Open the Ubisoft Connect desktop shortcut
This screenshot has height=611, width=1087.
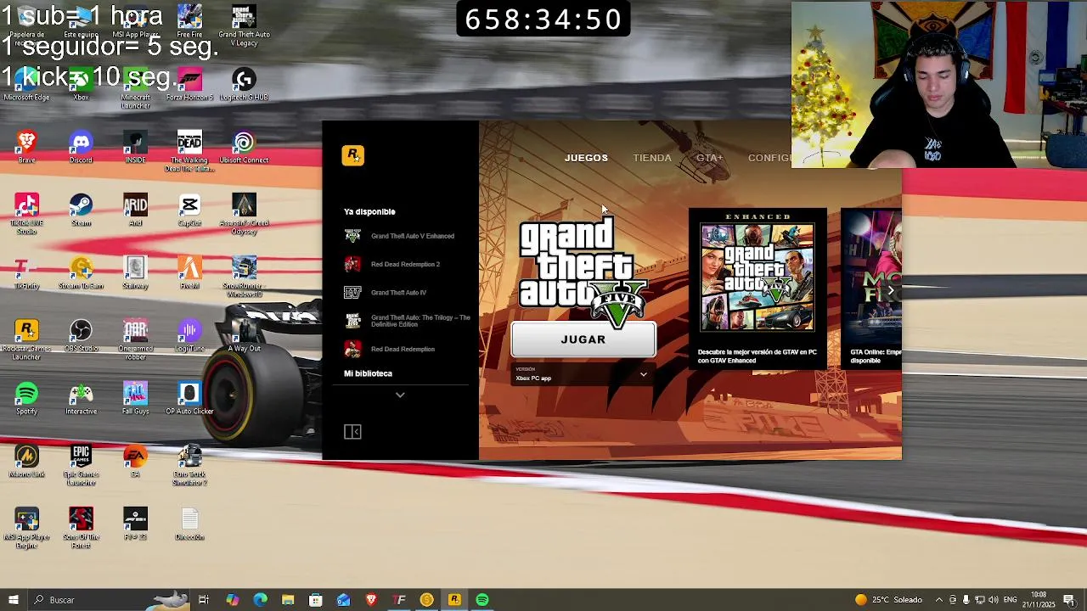pyautogui.click(x=244, y=147)
